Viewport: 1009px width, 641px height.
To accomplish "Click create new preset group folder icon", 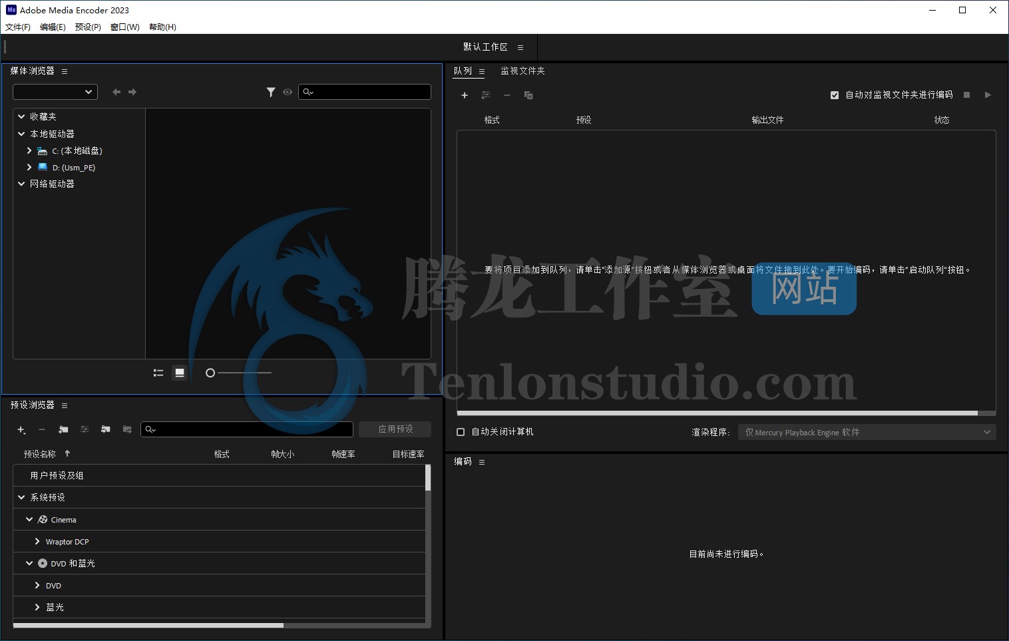I will click(63, 430).
